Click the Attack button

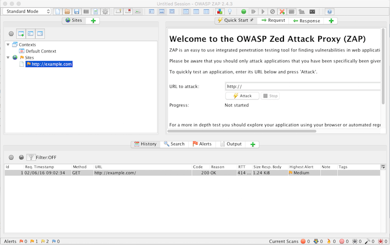242,96
